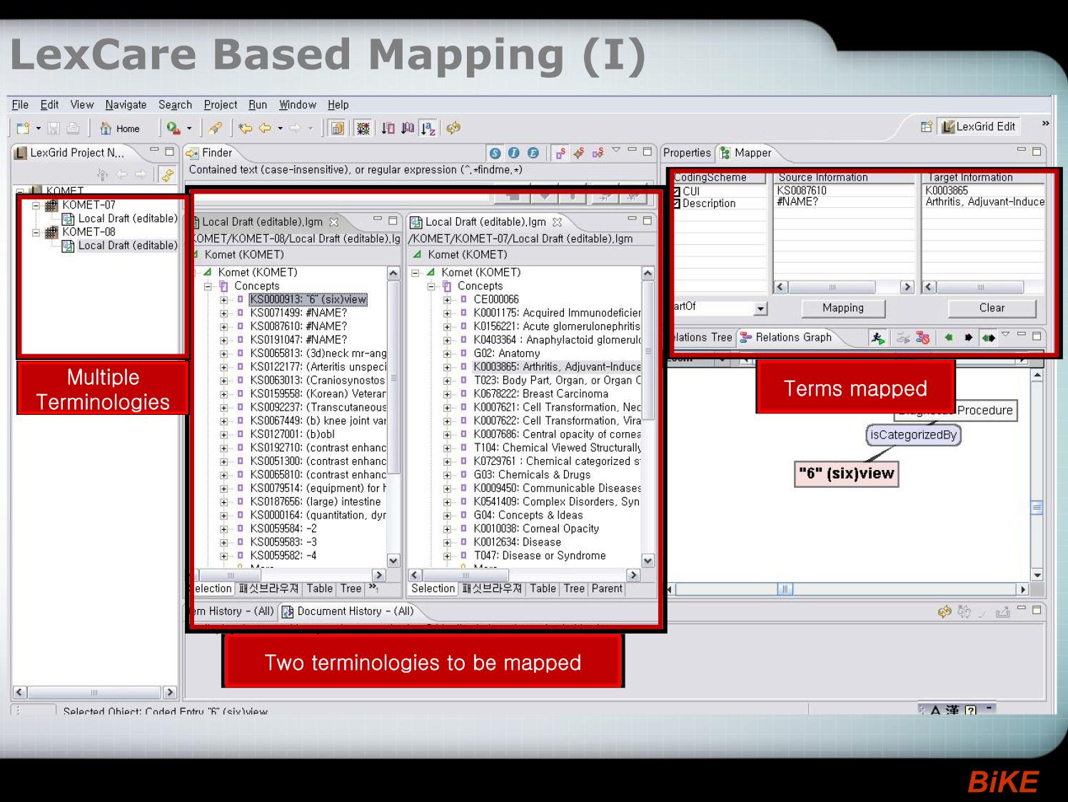Screen dimensions: 1068x802
Task: Toggle the Description checkbox in Mapper
Action: (676, 204)
